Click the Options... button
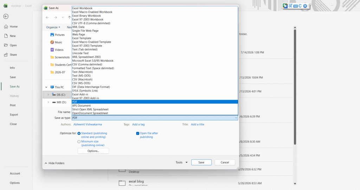 [93, 151]
